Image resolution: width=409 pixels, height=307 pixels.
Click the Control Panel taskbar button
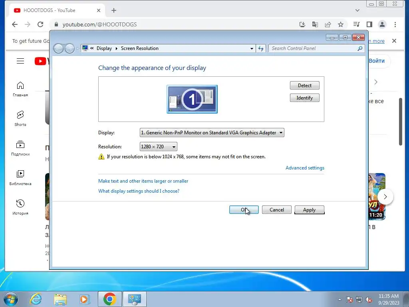(x=135, y=299)
